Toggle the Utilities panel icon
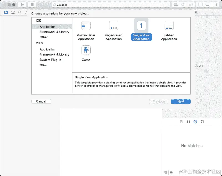 pos(215,5)
